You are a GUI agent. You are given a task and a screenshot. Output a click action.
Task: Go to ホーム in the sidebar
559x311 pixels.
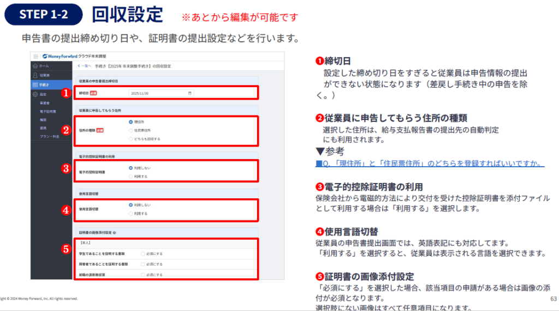(x=43, y=66)
